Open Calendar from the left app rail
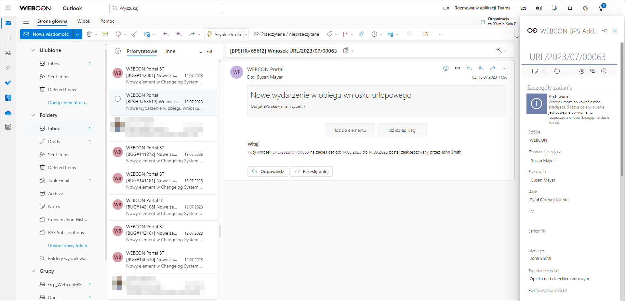625x301 pixels. click(8, 38)
